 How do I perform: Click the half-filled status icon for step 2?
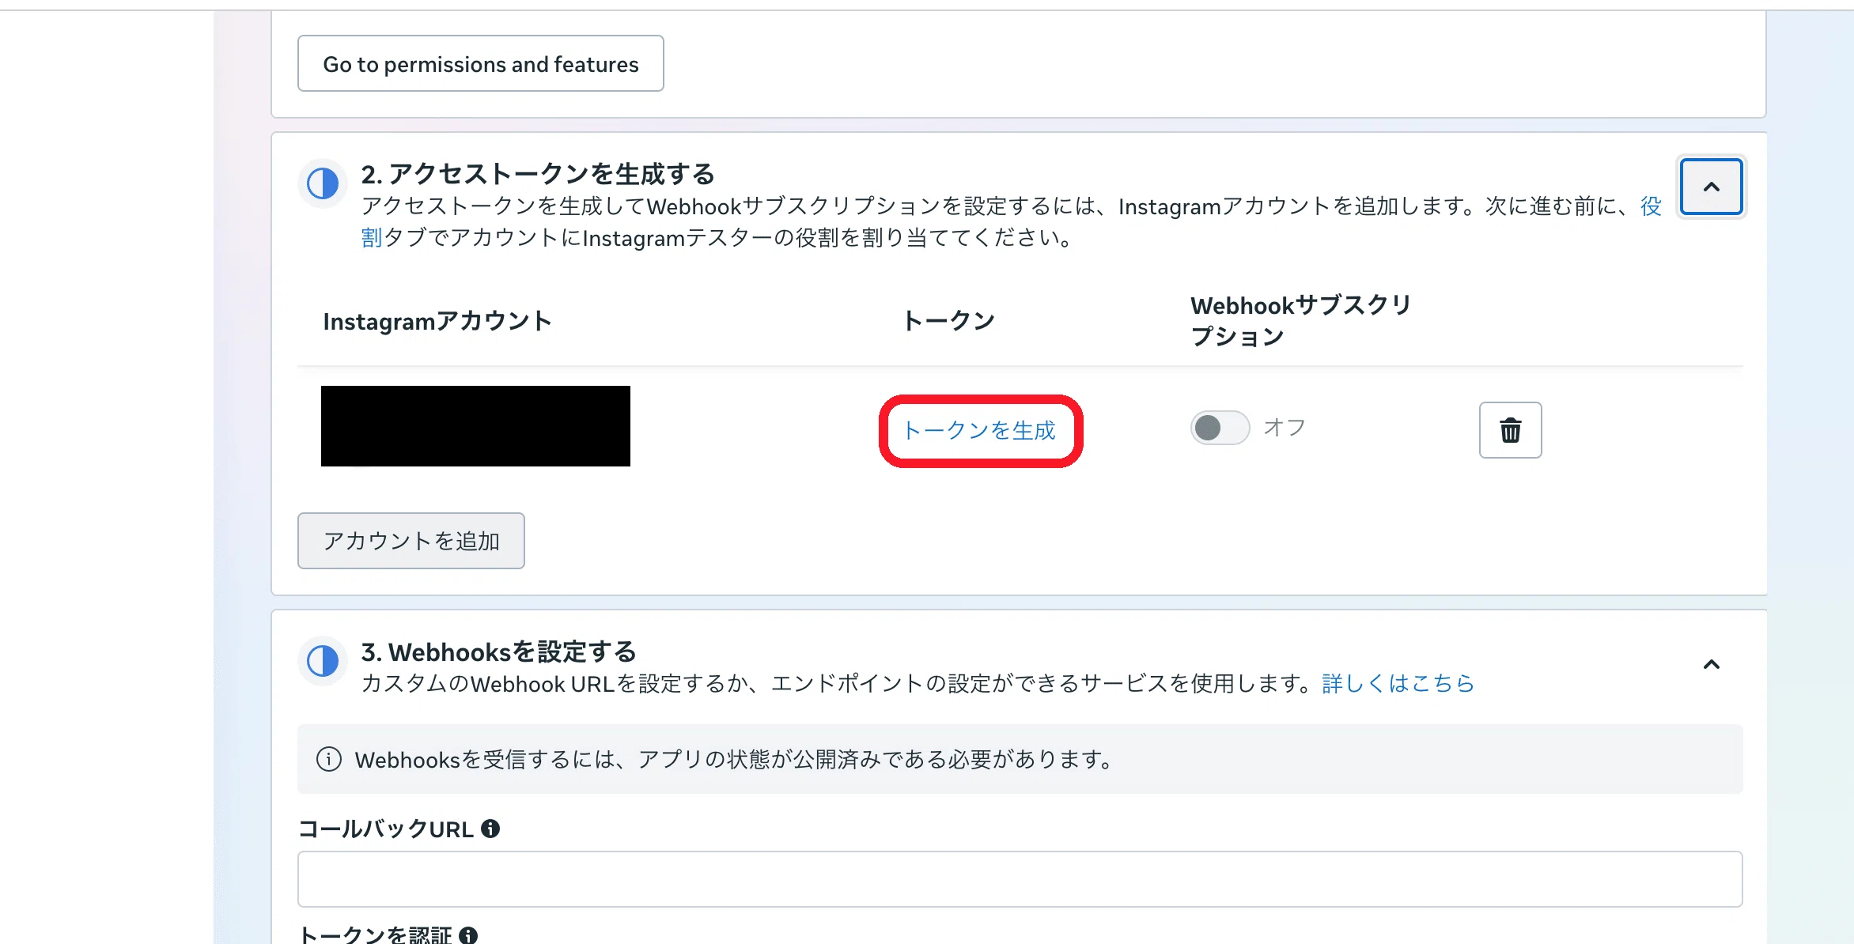[x=323, y=183]
